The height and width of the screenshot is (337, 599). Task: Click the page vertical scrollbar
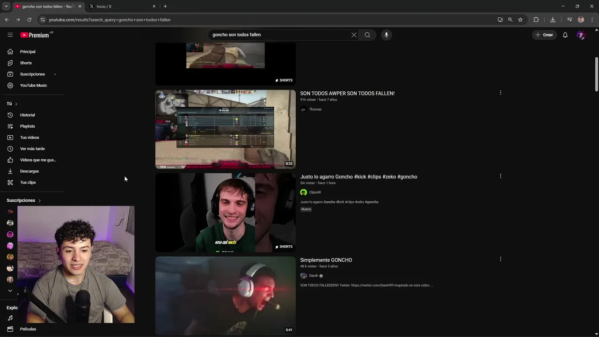pyautogui.click(x=596, y=75)
